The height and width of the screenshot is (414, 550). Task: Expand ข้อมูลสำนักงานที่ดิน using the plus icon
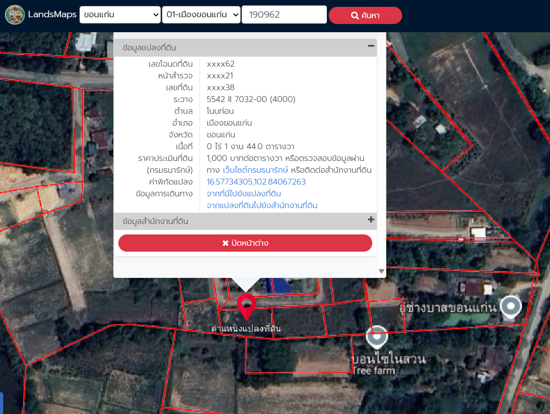pyautogui.click(x=370, y=220)
